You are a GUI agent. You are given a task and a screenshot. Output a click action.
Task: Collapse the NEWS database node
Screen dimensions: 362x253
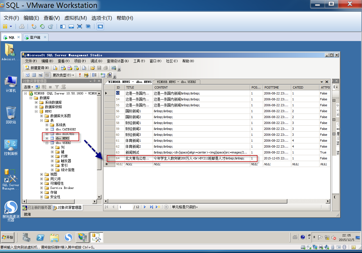(x=36, y=111)
